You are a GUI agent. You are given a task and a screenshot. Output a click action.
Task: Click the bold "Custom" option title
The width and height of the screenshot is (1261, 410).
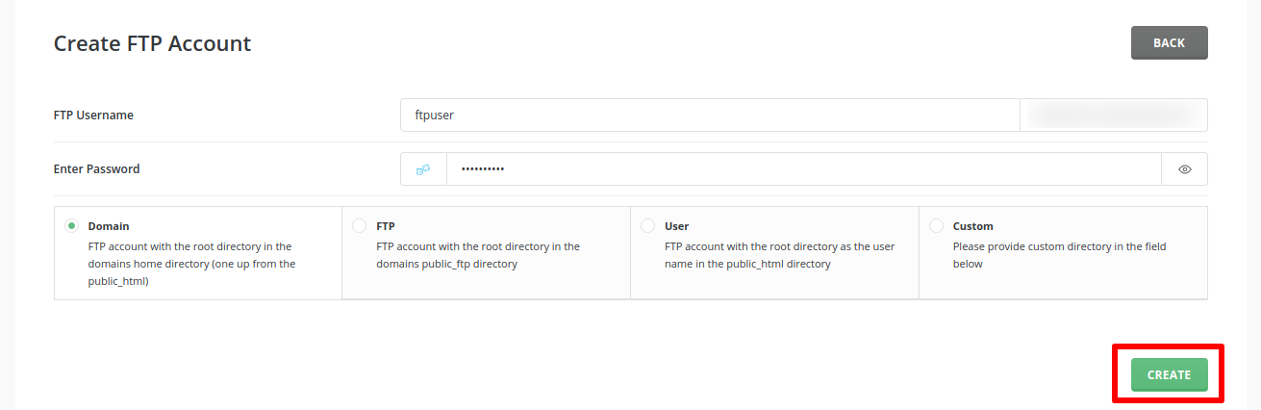[x=972, y=226]
